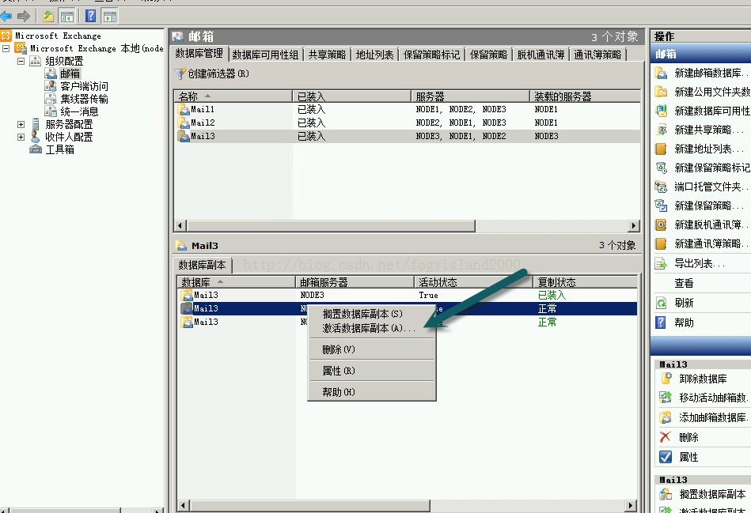This screenshot has height=513, width=751.
Task: Switch to 数据库可用性组 tab
Action: [x=265, y=55]
